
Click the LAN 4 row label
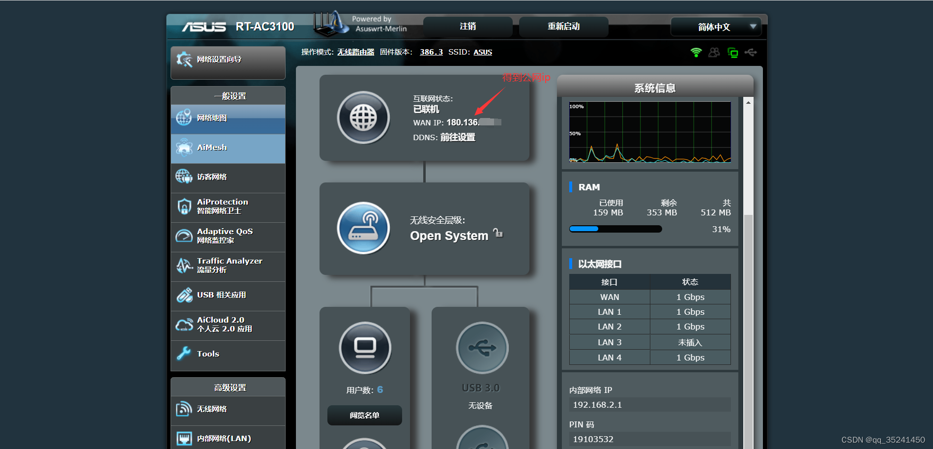(610, 358)
